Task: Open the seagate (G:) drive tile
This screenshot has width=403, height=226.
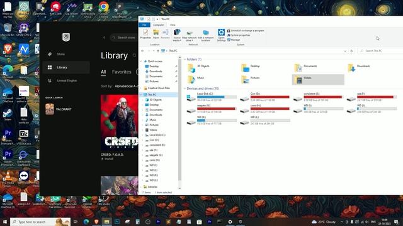Action: (212, 109)
